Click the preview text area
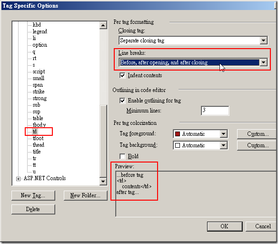Image resolution: width=278 pixels, height=244 pixels. 196,194
